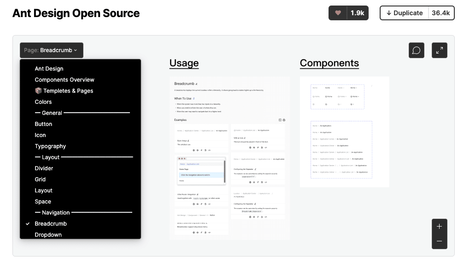The width and height of the screenshot is (464, 263).
Task: Open the Page: Breadcrumb dropdown
Action: pos(52,50)
